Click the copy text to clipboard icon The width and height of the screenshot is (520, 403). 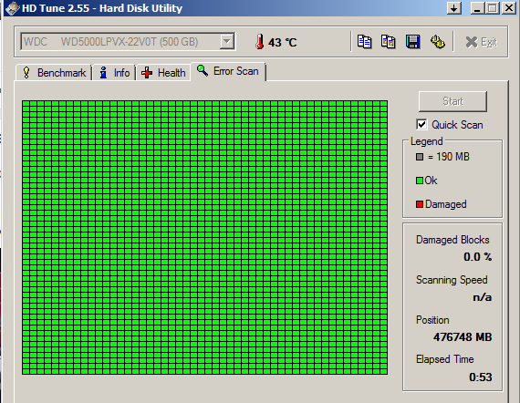[x=364, y=42]
